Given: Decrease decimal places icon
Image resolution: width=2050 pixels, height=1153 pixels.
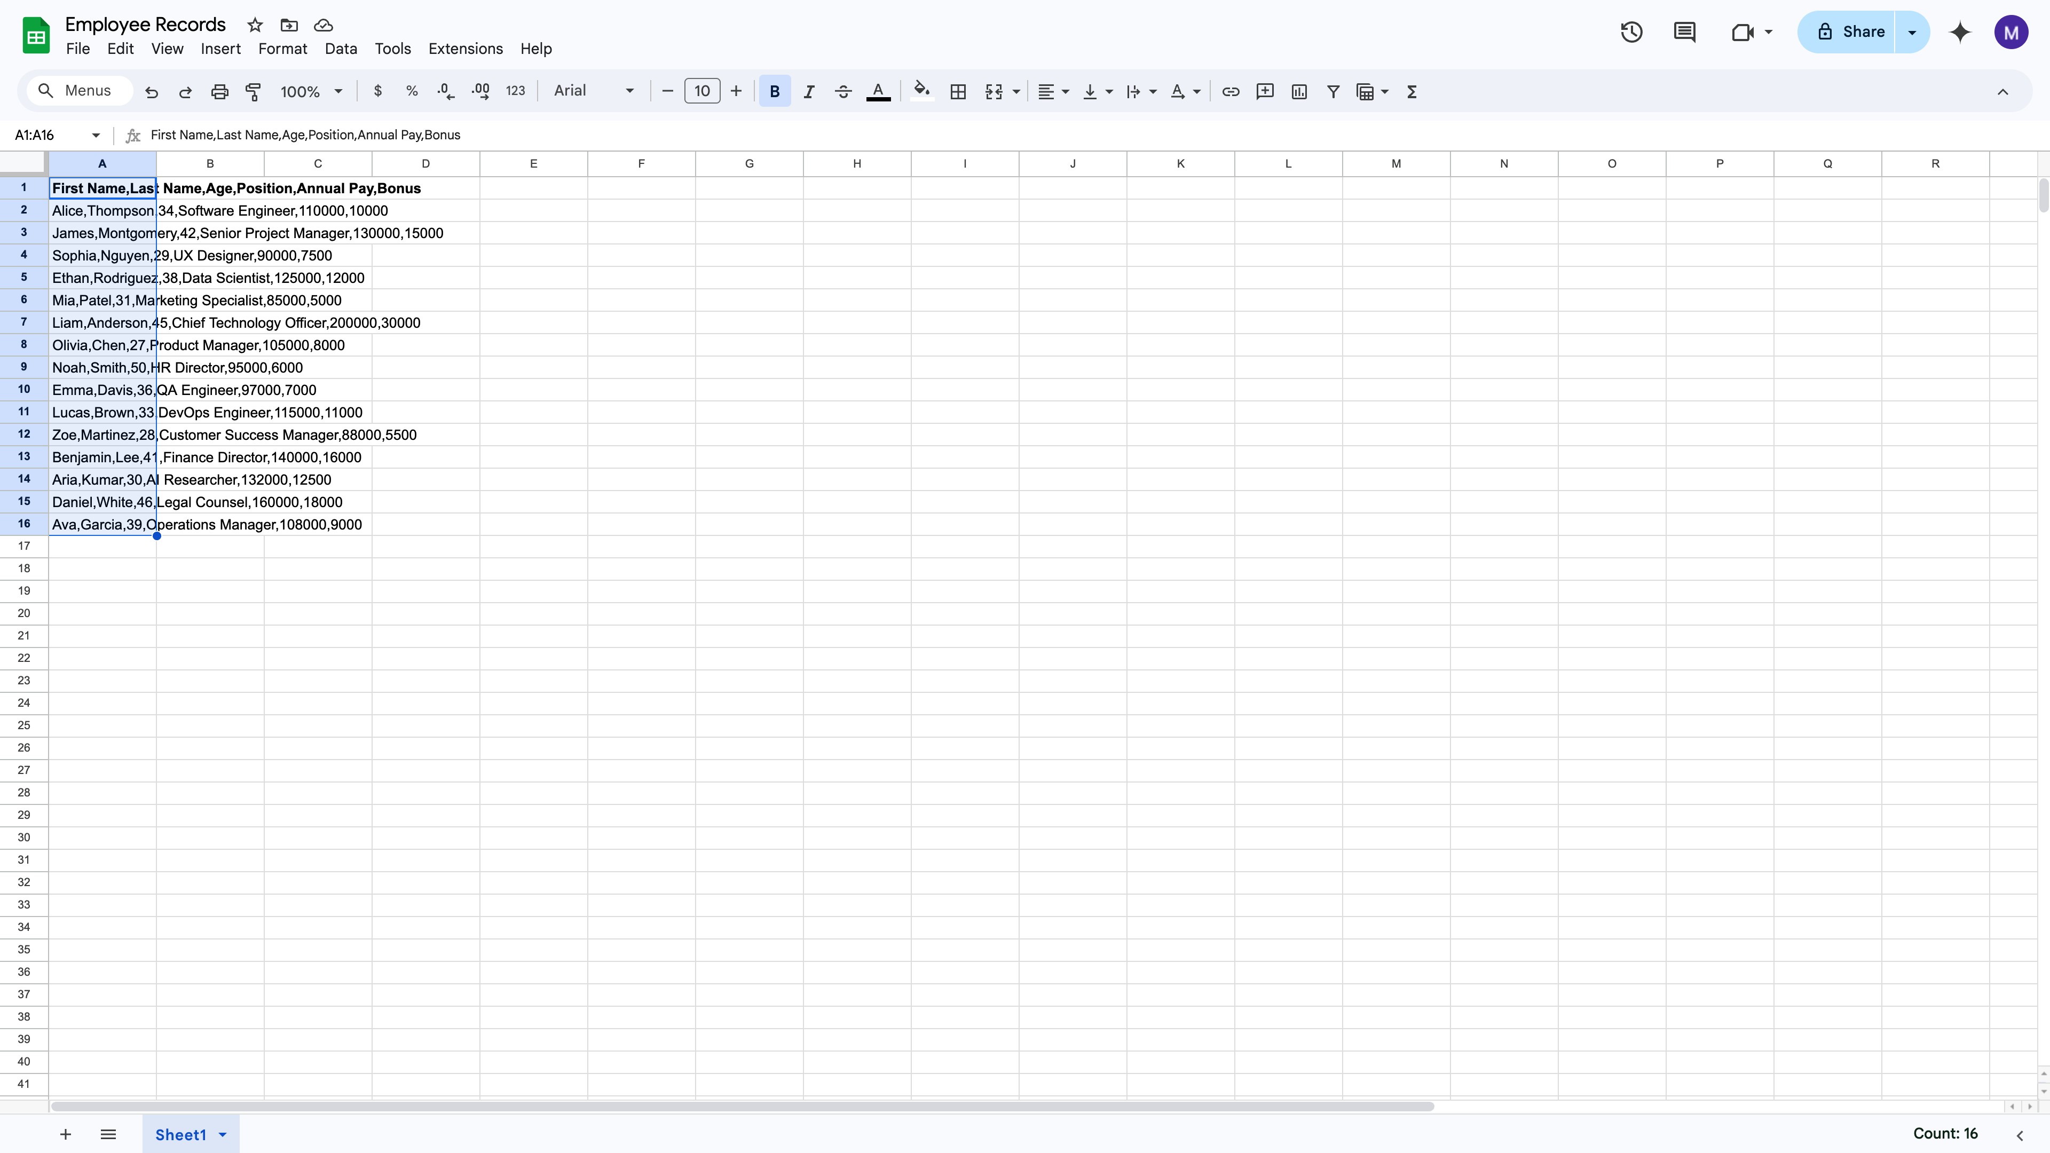Looking at the screenshot, I should pos(446,91).
